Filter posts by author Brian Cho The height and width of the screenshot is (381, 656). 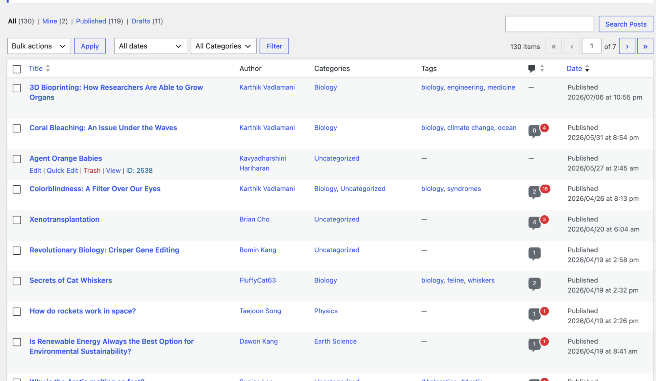pos(254,219)
